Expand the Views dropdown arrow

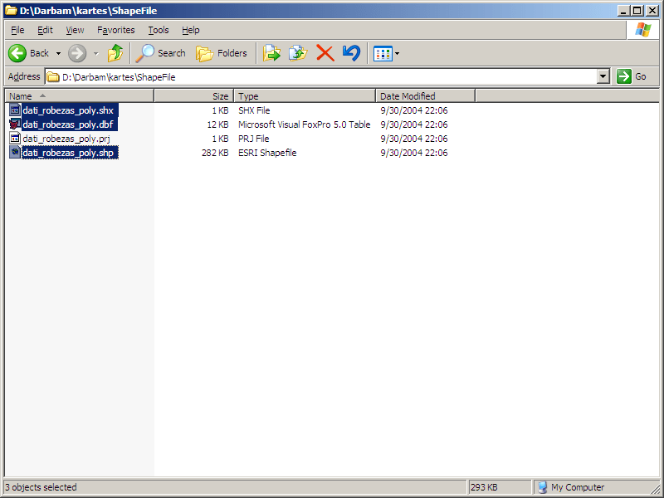[398, 54]
